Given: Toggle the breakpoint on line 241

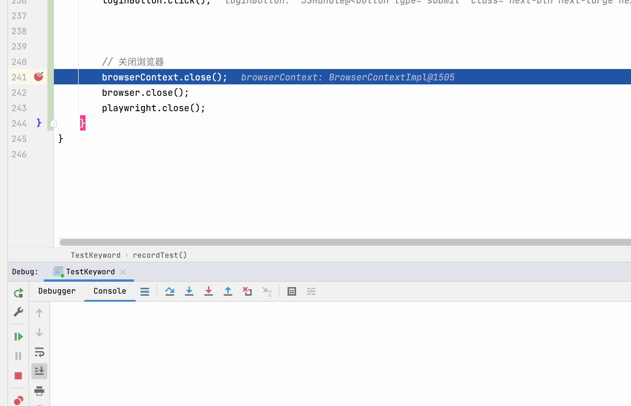Looking at the screenshot, I should pyautogui.click(x=38, y=77).
